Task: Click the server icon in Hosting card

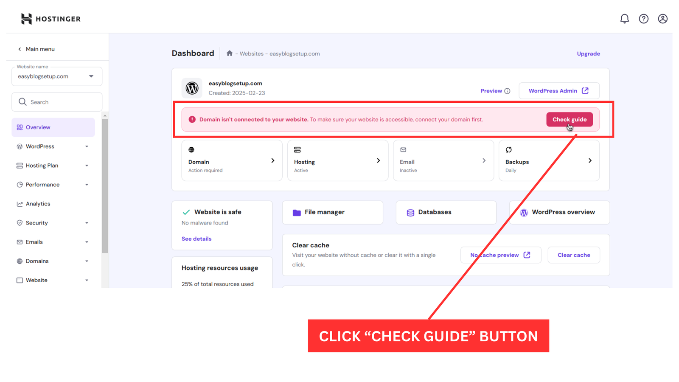Action: 297,150
